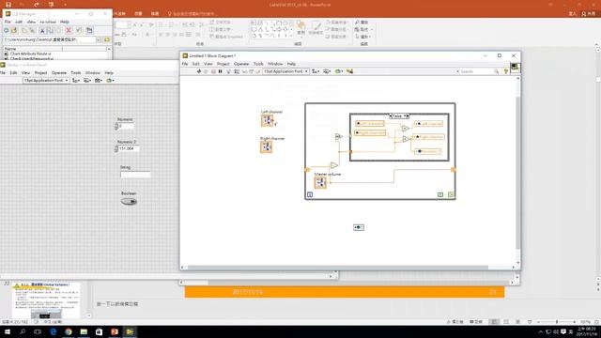Select Right channel control terminal

pos(267,146)
